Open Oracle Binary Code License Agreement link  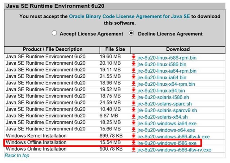[x=129, y=16]
